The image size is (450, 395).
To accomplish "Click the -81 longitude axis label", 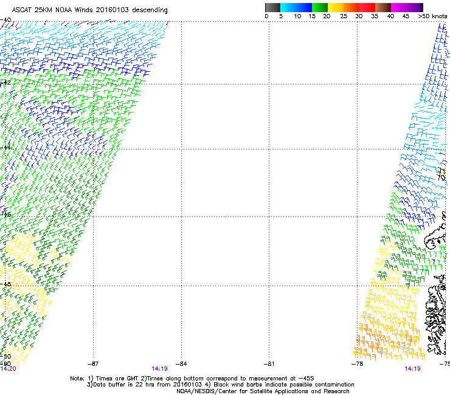I will [x=269, y=363].
